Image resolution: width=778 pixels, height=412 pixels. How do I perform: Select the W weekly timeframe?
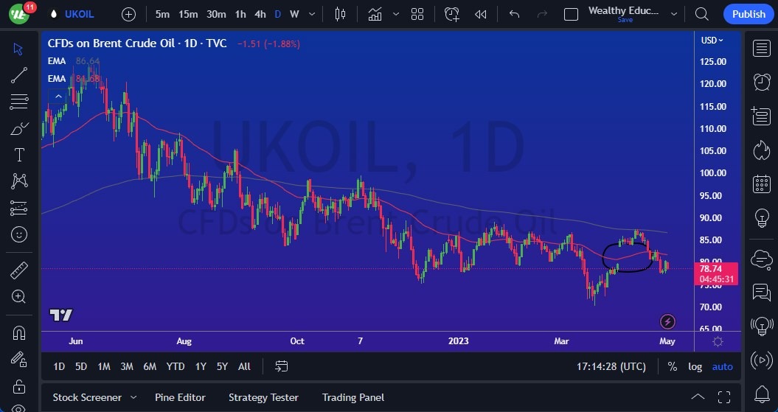point(295,15)
